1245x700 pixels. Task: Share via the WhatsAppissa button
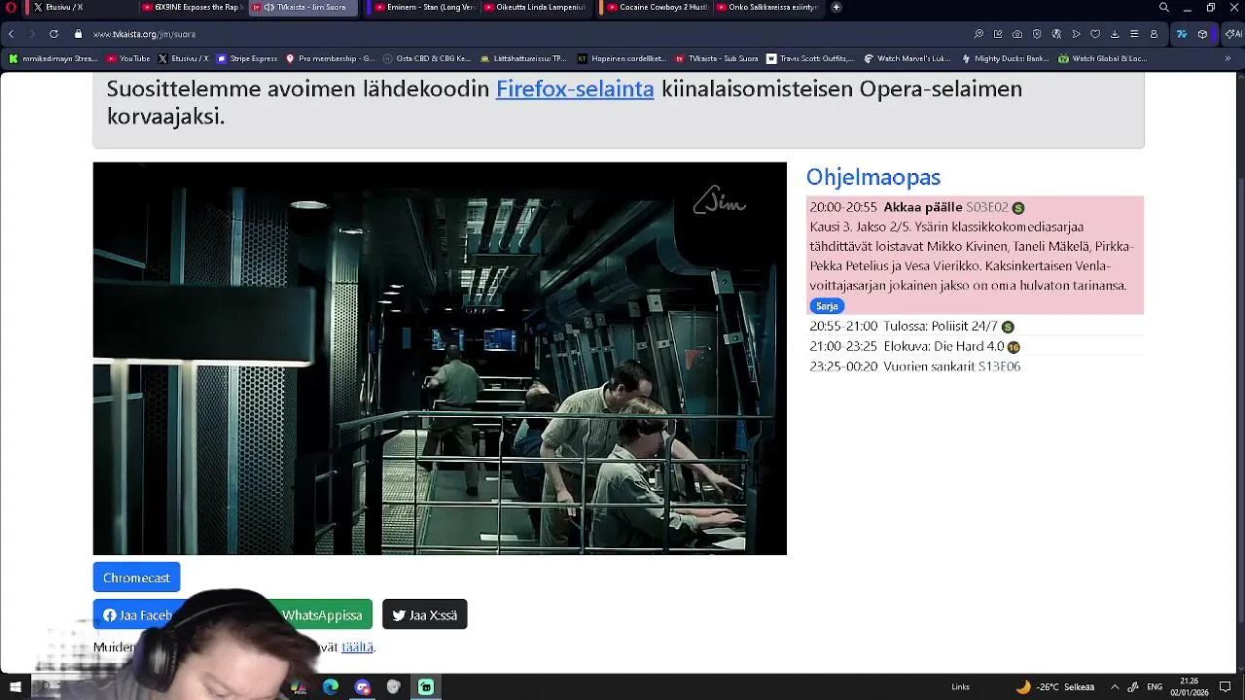coord(321,614)
